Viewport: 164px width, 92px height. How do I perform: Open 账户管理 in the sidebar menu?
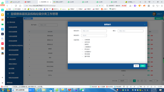(11, 73)
